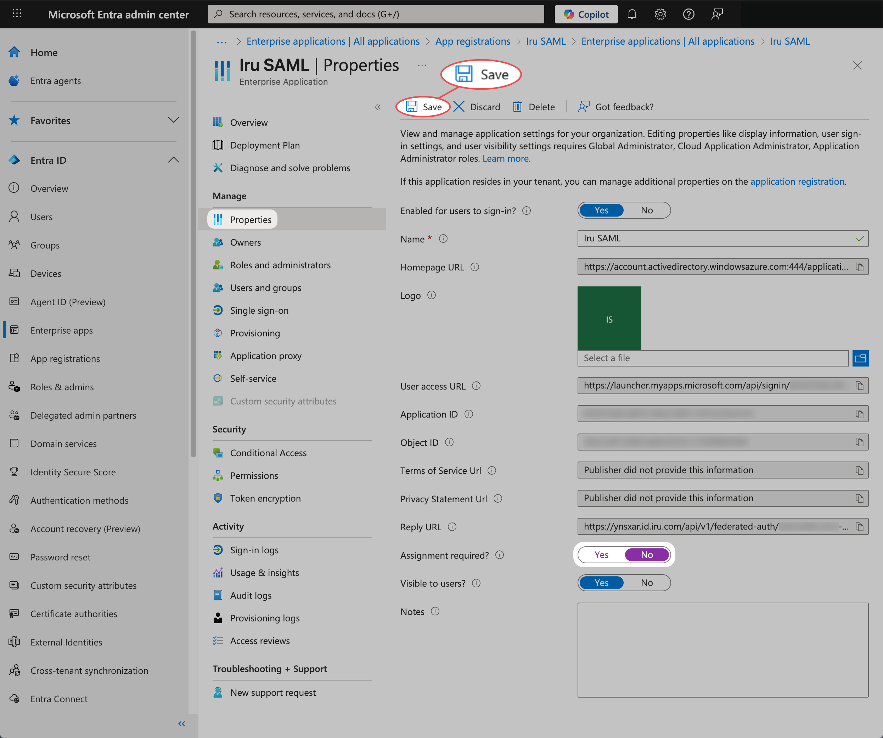Click the Select a file input

[x=713, y=358]
